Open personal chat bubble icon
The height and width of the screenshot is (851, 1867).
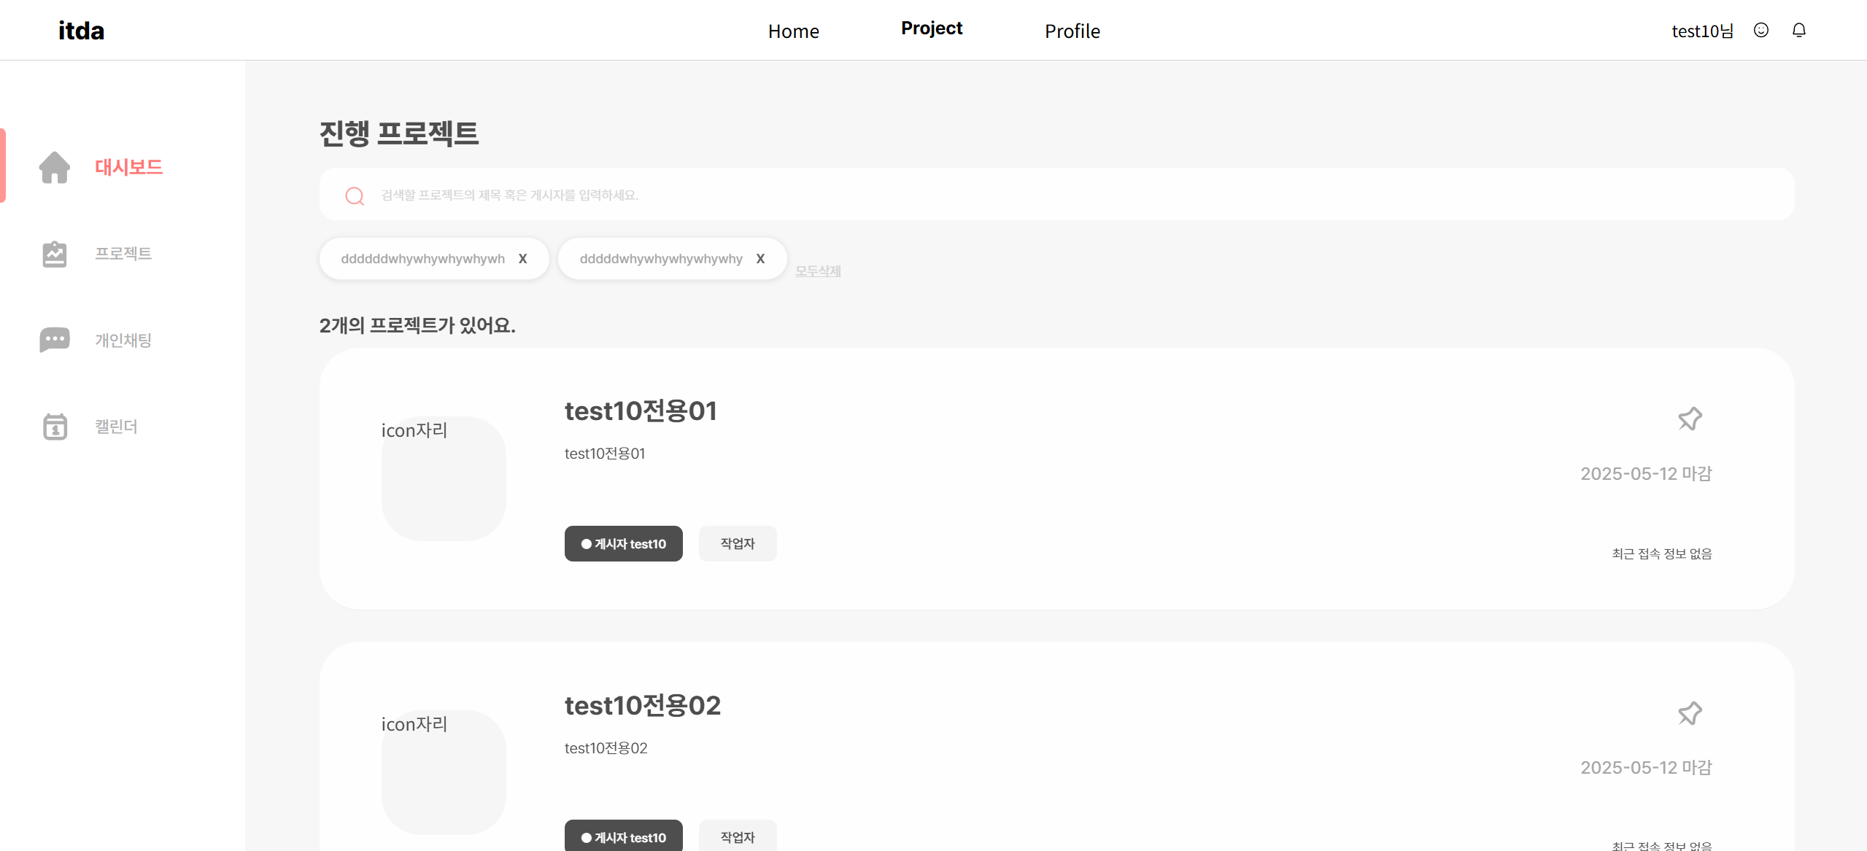pyautogui.click(x=55, y=340)
